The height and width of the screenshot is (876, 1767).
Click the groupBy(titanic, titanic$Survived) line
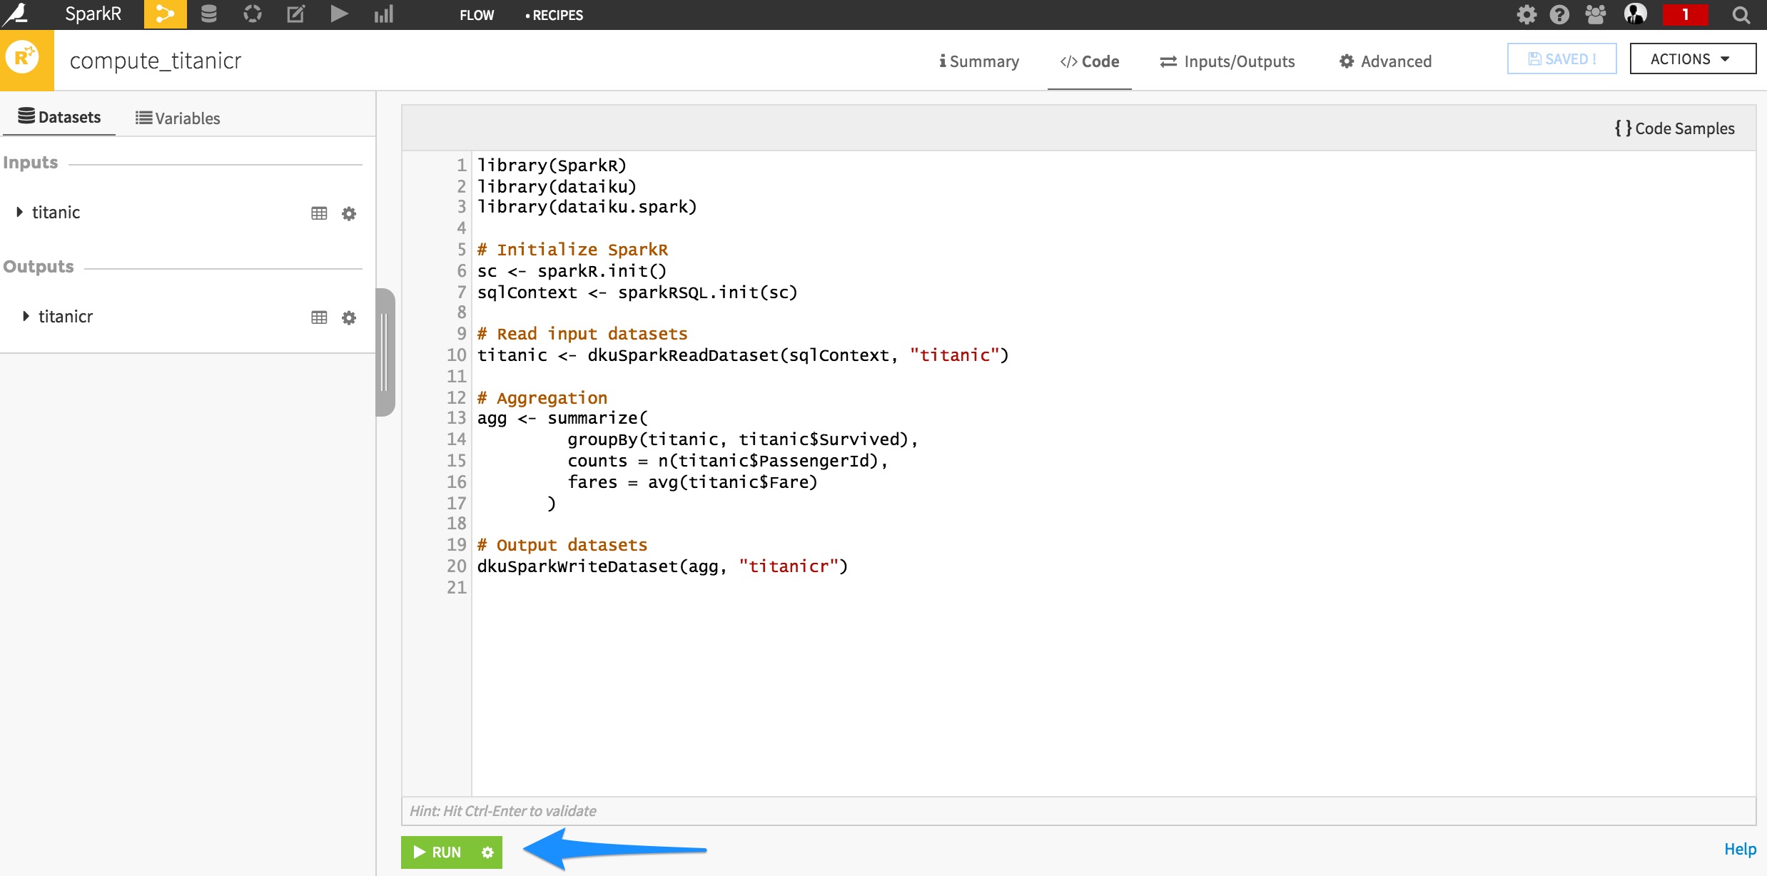pos(743,439)
